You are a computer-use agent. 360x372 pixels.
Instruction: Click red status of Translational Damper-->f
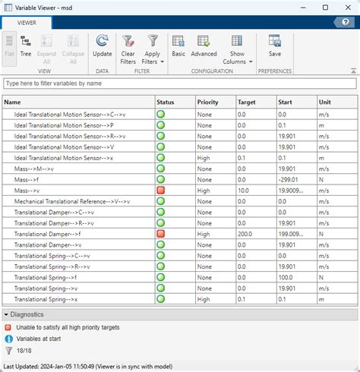161,234
